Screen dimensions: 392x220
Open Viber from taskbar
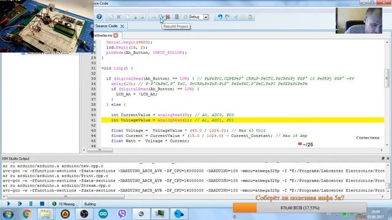(x=122, y=214)
